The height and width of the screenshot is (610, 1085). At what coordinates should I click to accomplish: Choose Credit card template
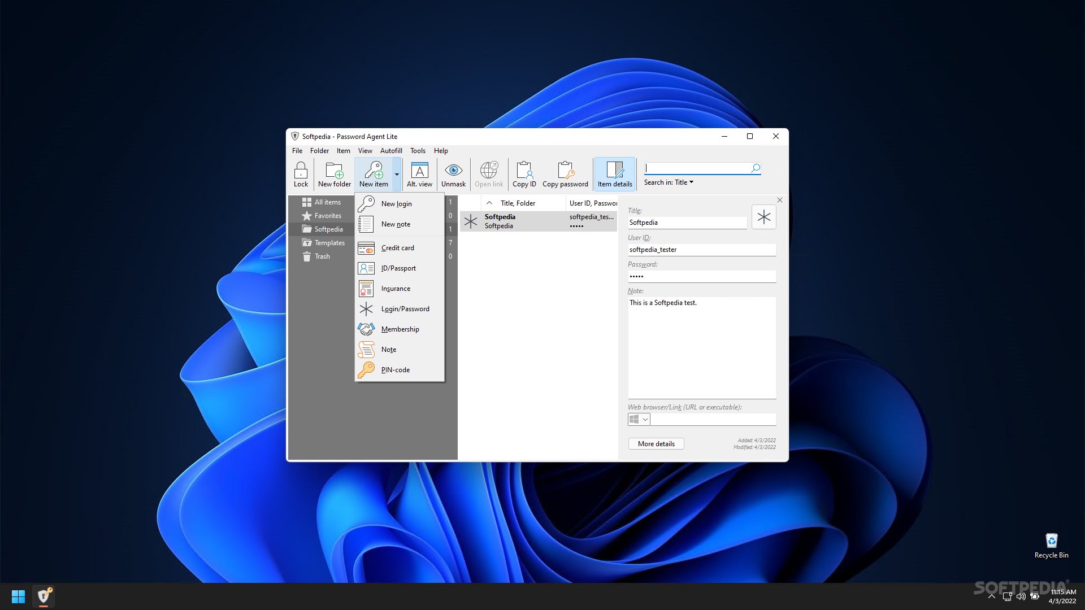click(x=400, y=248)
